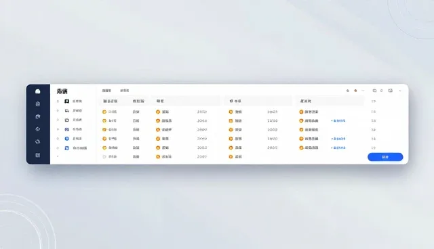Select the list item with truck icon
This screenshot has width=434, height=249.
pos(73,111)
